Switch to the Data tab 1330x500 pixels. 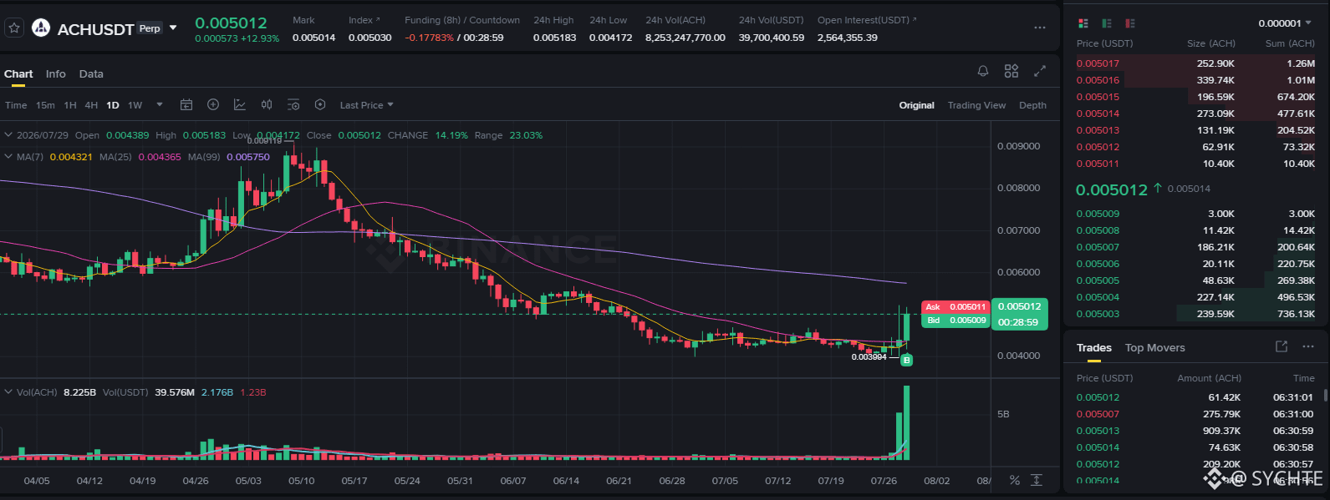click(91, 73)
